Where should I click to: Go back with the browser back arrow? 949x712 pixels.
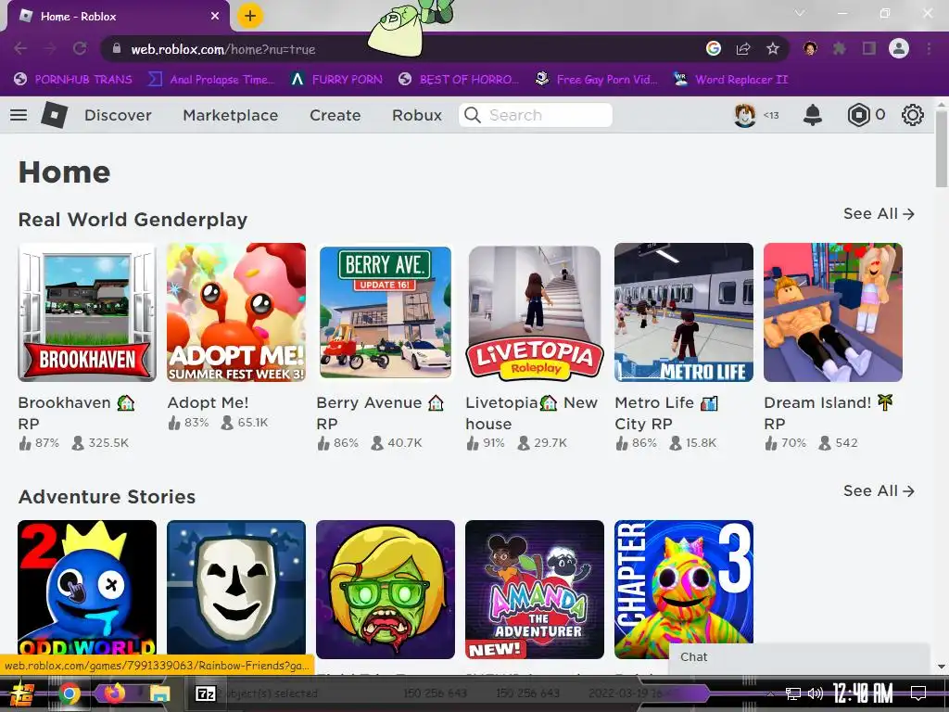pos(20,48)
